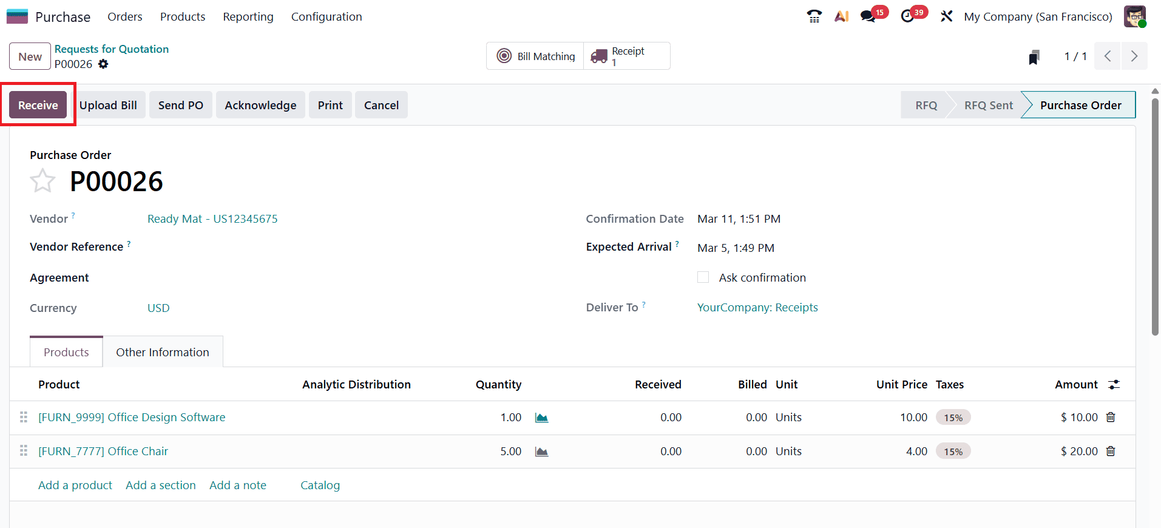Click the gear icon next to P00026
The image size is (1161, 528).
[103, 64]
